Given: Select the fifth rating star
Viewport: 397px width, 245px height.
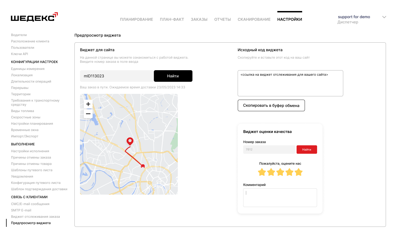Looking at the screenshot, I should coord(298,172).
